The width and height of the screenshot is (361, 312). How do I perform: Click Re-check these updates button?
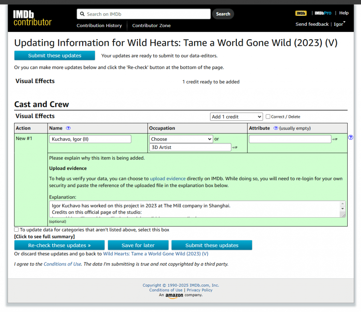(x=59, y=245)
